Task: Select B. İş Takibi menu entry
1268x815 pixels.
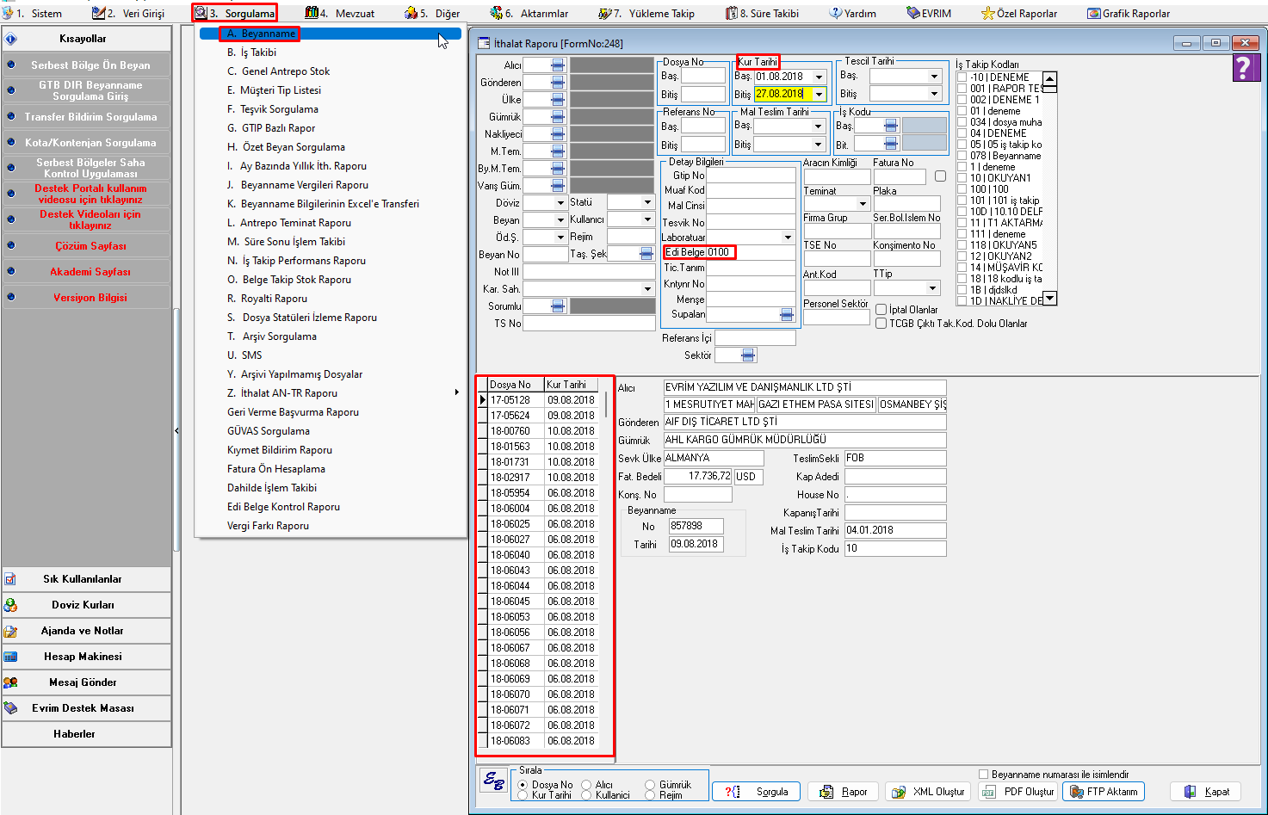Action: [x=331, y=52]
